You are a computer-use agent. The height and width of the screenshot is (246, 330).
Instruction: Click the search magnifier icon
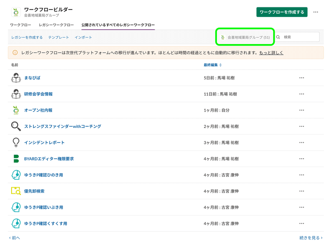[x=278, y=37]
